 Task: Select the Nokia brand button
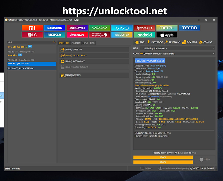55,35
